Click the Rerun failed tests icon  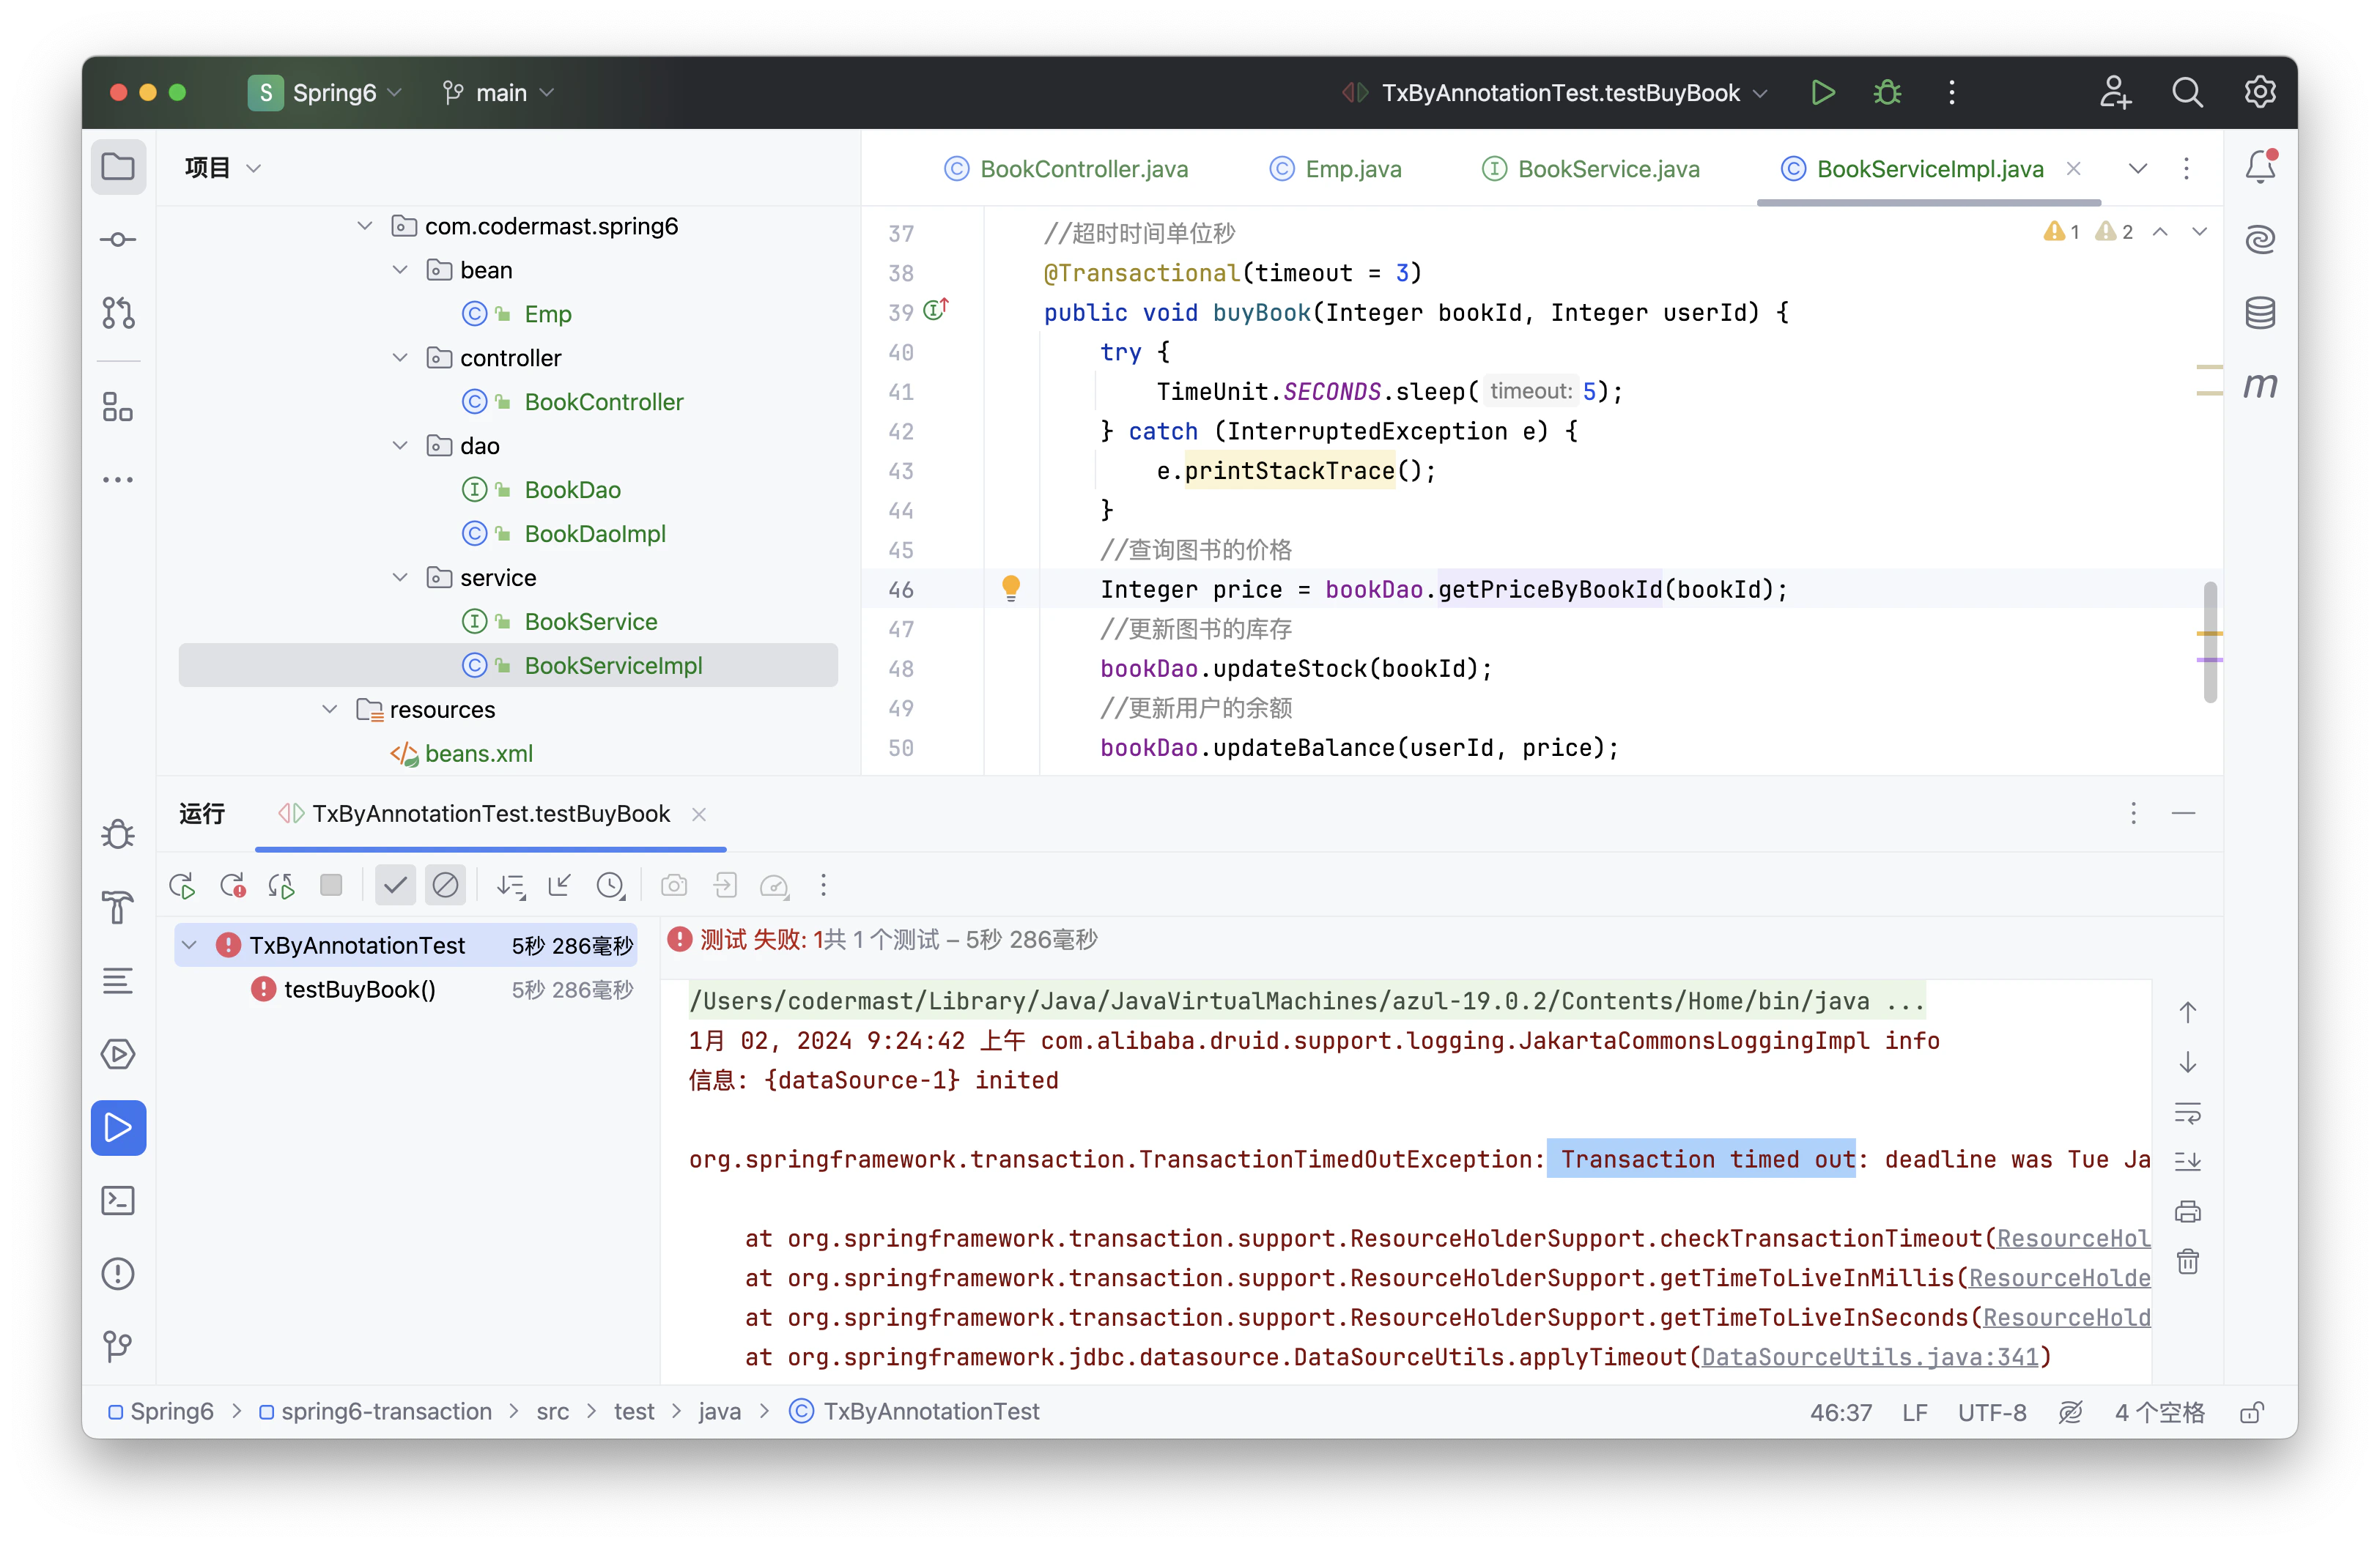click(x=232, y=886)
